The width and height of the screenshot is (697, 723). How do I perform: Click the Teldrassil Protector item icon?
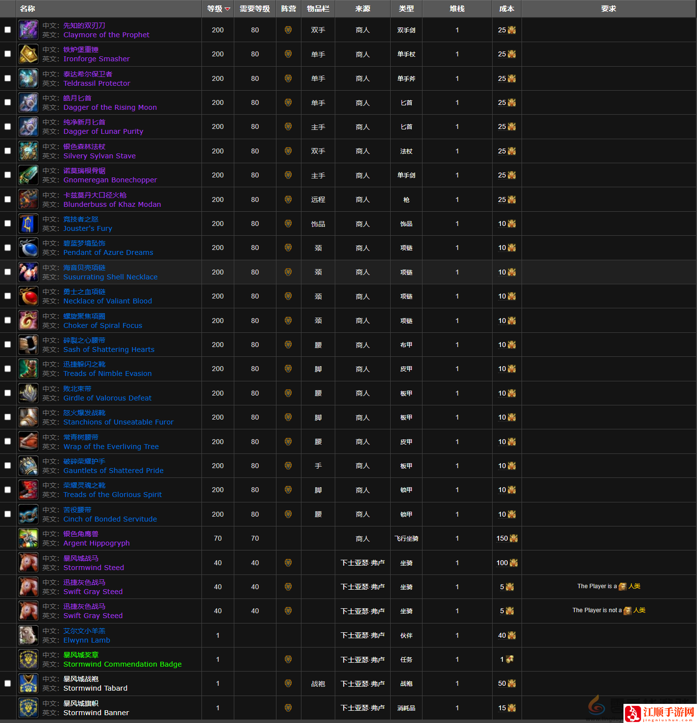[x=28, y=78]
